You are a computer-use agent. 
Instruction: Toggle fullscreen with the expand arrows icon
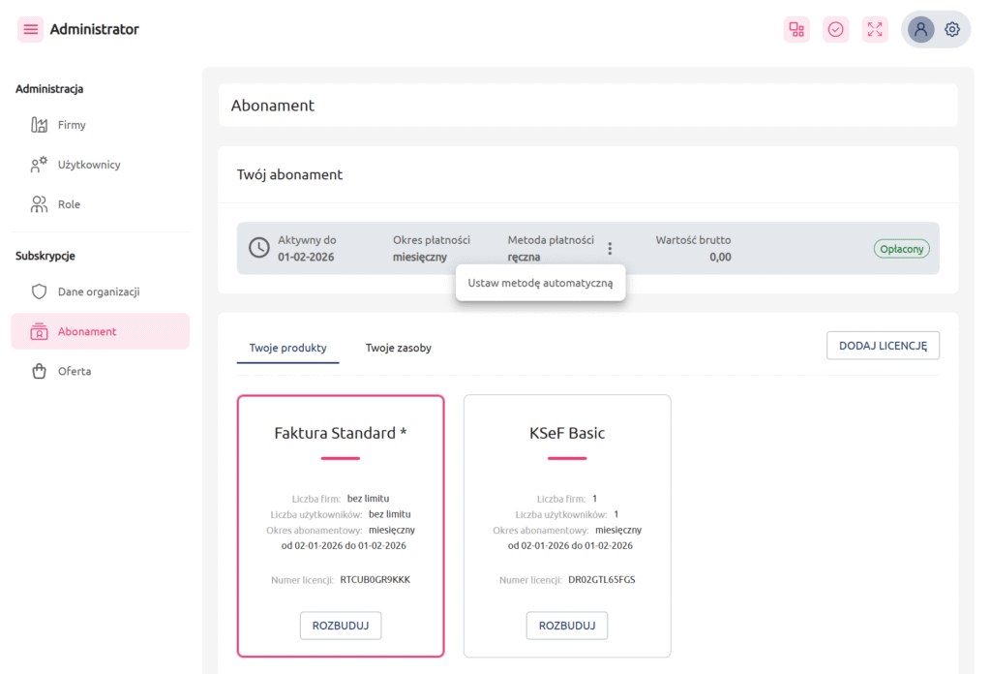tap(875, 29)
